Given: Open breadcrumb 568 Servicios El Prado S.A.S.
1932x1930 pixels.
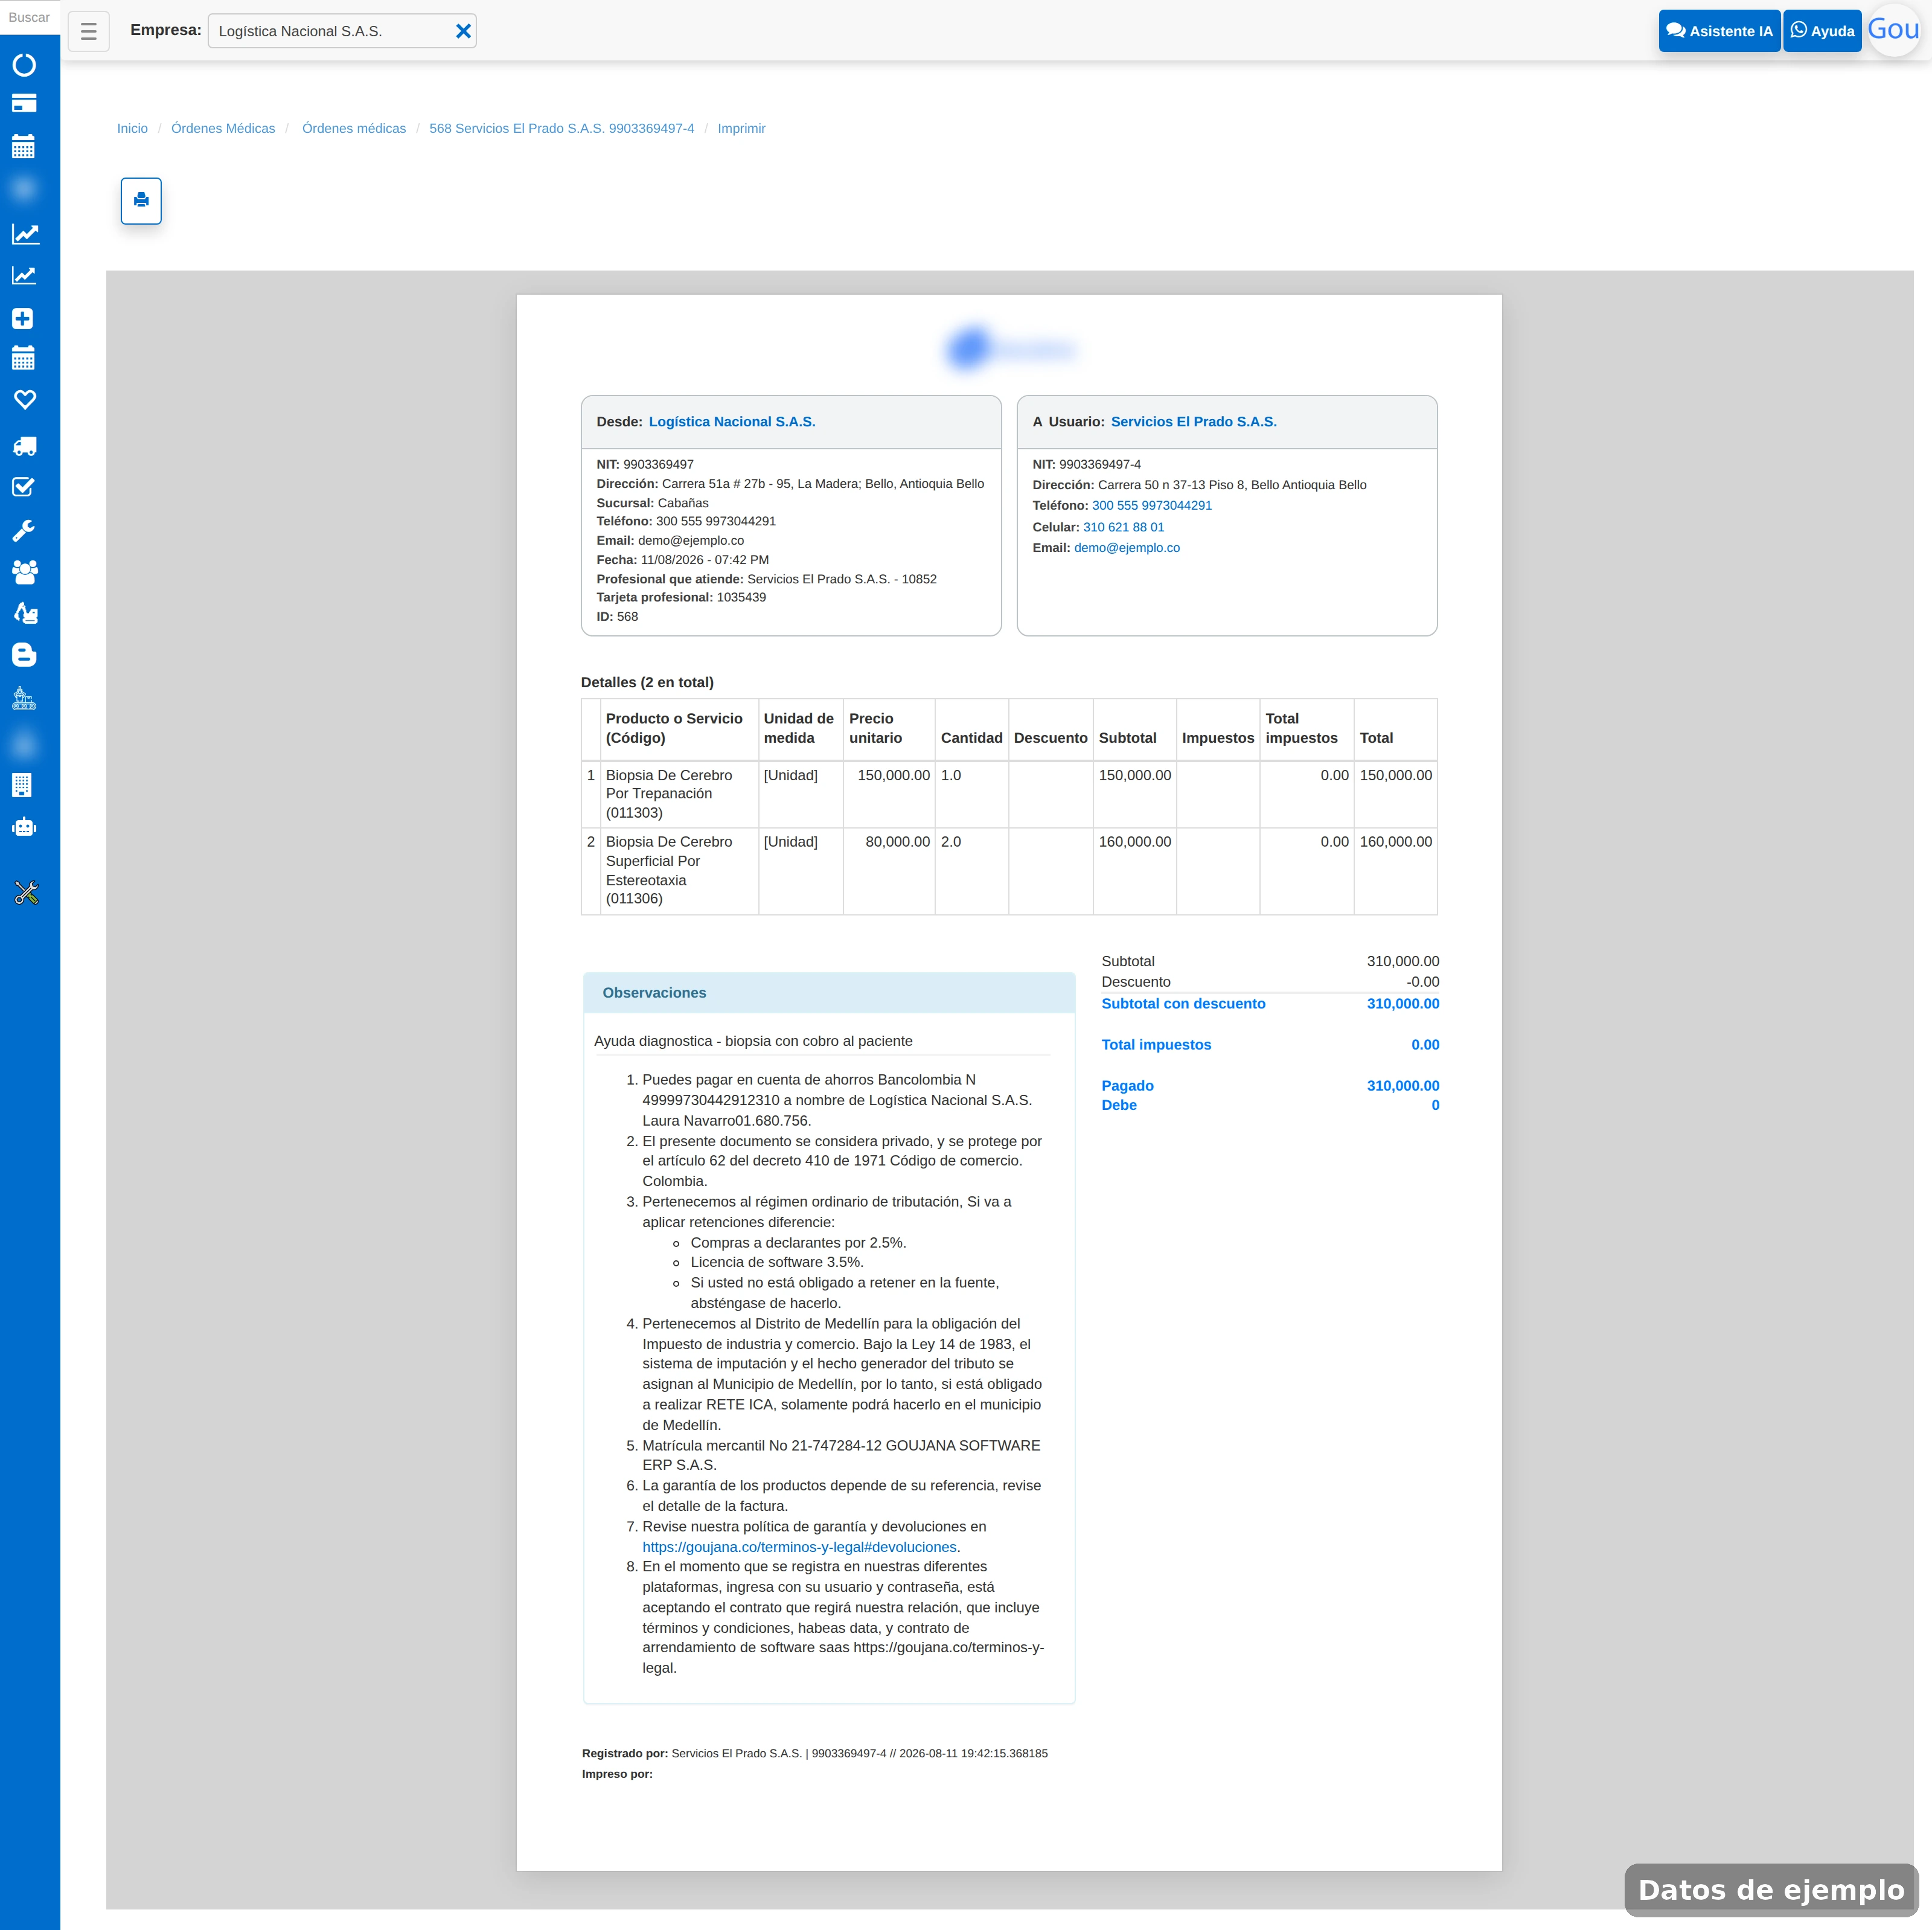Looking at the screenshot, I should tap(562, 128).
